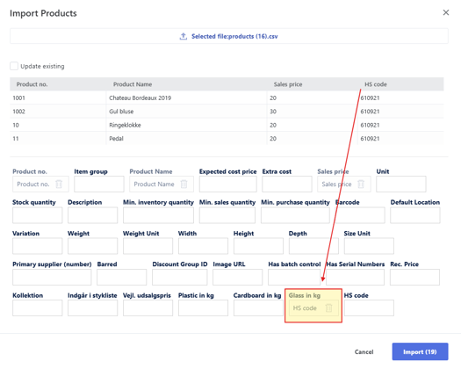Click upload icon beside selected file
461x369 pixels.
tap(184, 36)
